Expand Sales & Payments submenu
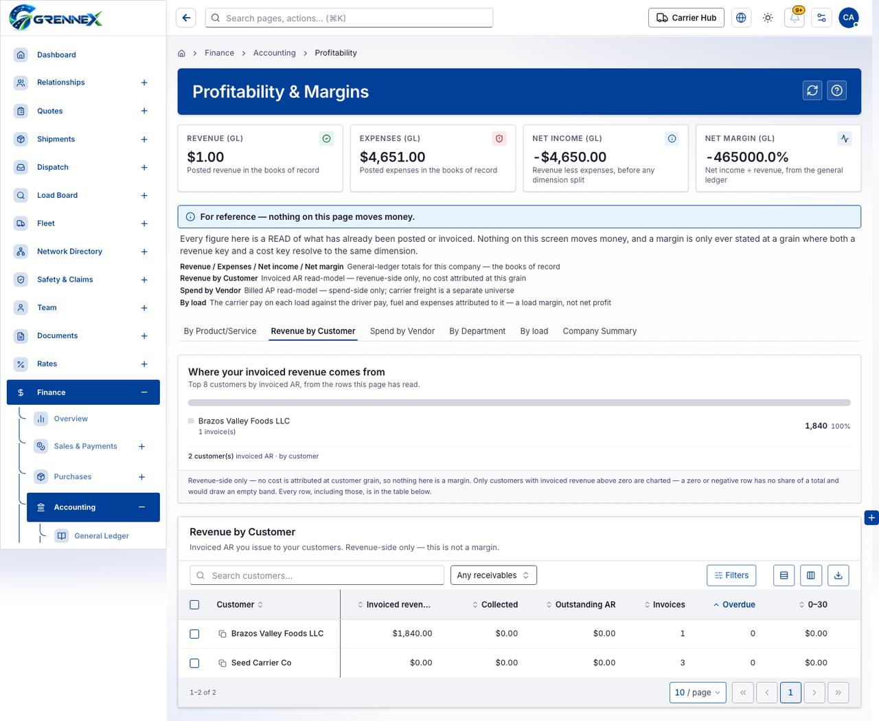Screen dimensions: 879x721 (x=141, y=447)
